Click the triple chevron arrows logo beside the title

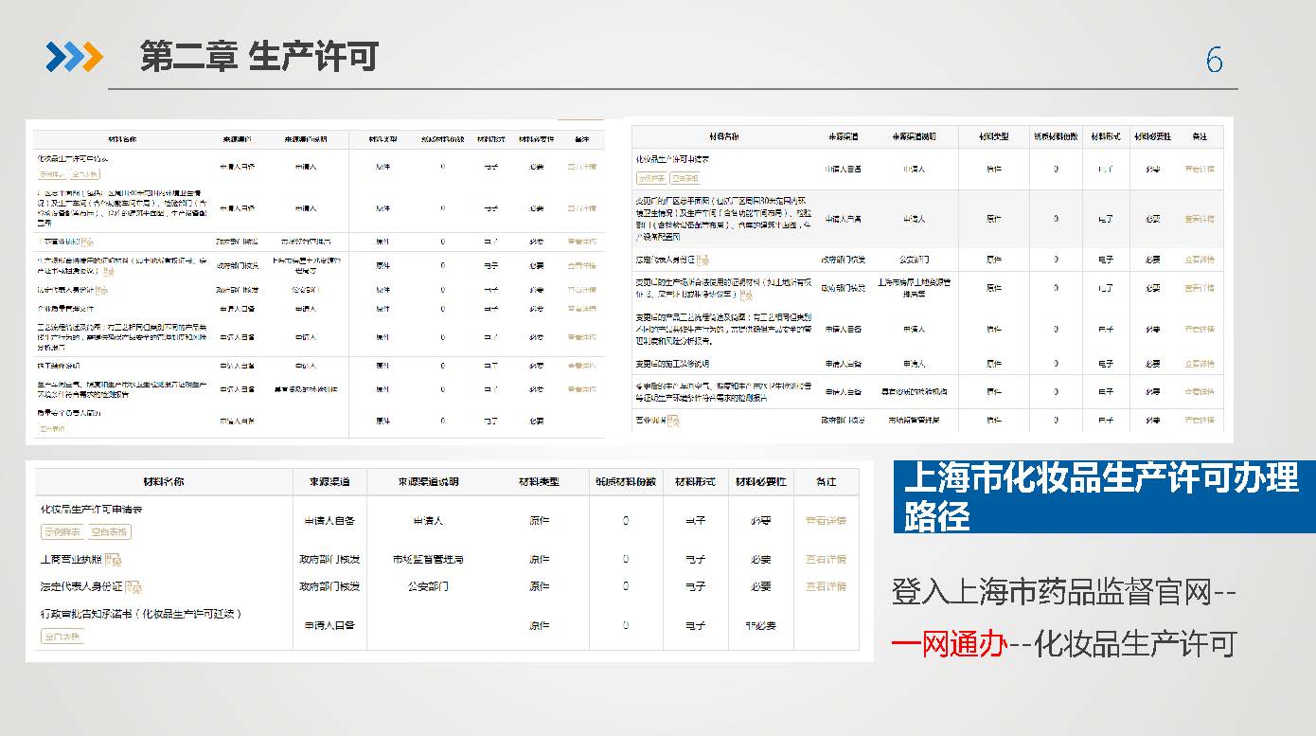(74, 57)
